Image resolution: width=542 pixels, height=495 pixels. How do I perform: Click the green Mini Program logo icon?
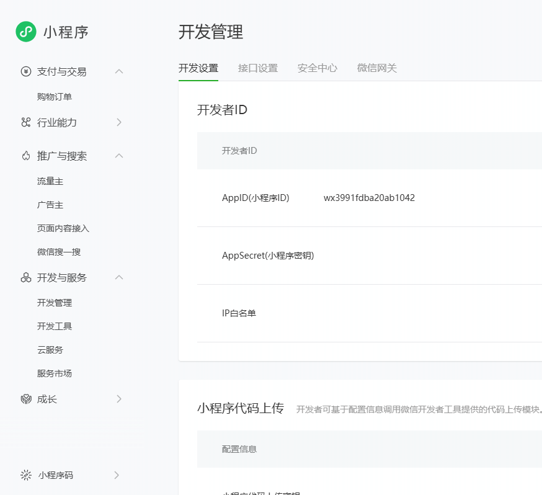pyautogui.click(x=26, y=32)
